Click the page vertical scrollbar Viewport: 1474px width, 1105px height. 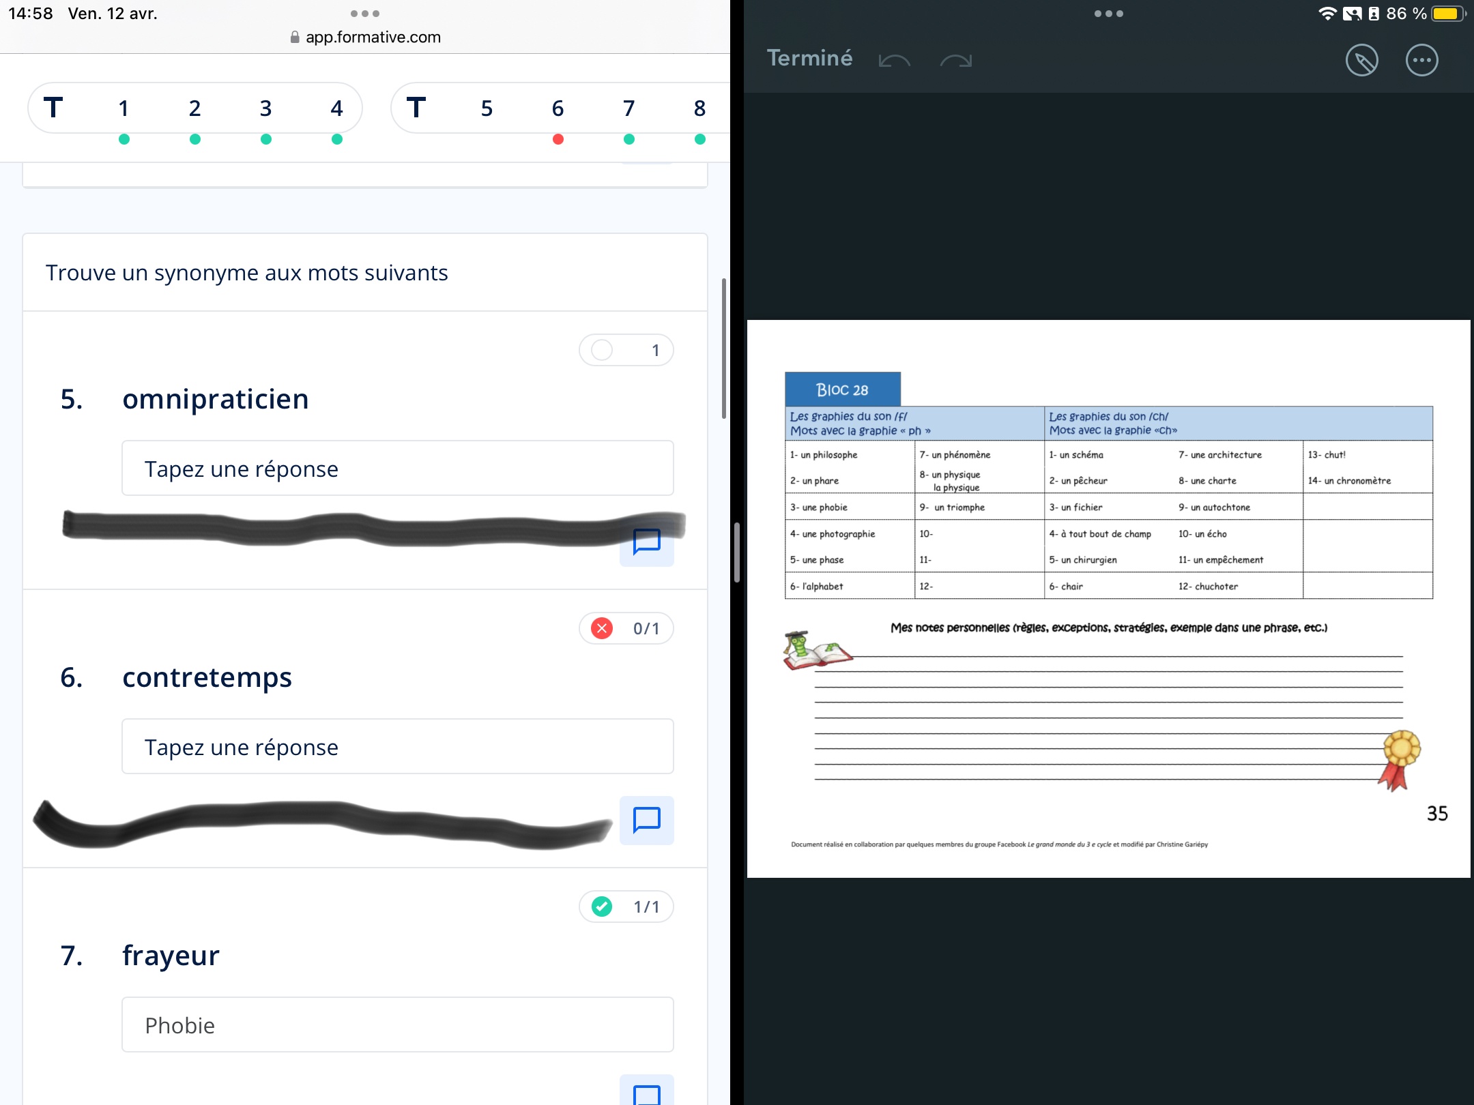723,348
